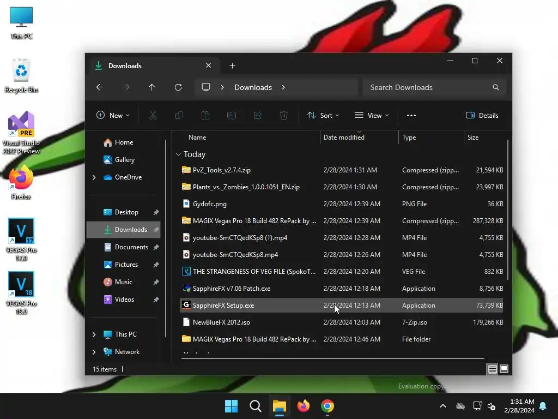Select PvZ_Tools_v2.7.4.zip file
Screen dimensions: 558x419
pos(342,170)
